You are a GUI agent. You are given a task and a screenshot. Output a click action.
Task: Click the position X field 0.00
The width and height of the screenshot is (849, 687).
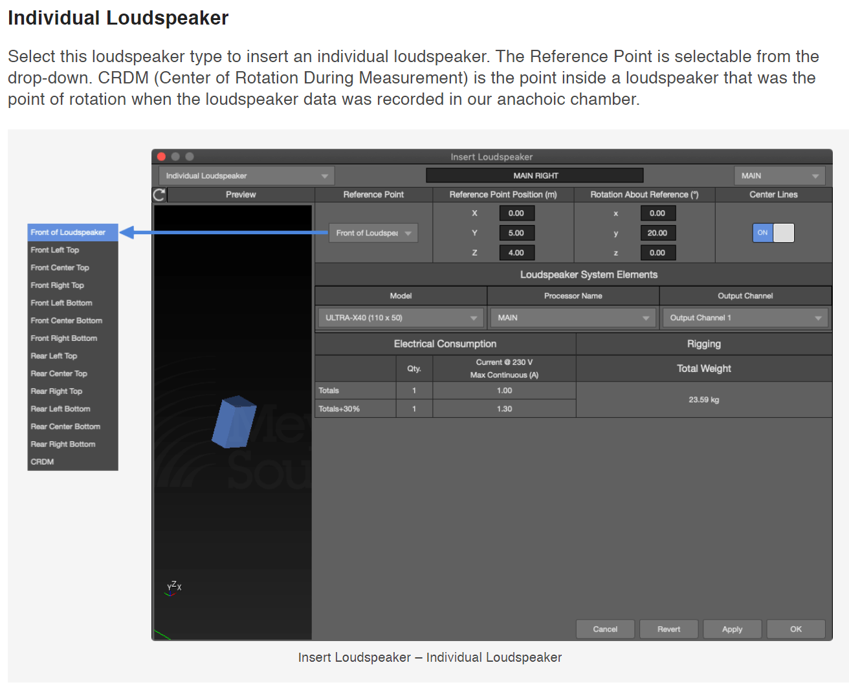[x=516, y=213]
